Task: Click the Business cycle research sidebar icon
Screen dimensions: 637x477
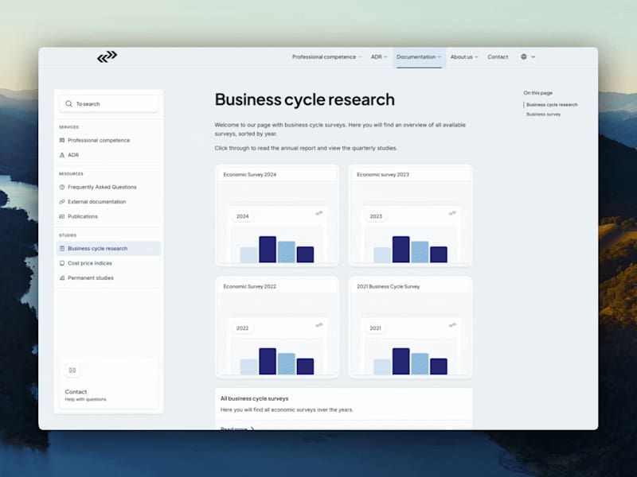Action: click(x=62, y=249)
